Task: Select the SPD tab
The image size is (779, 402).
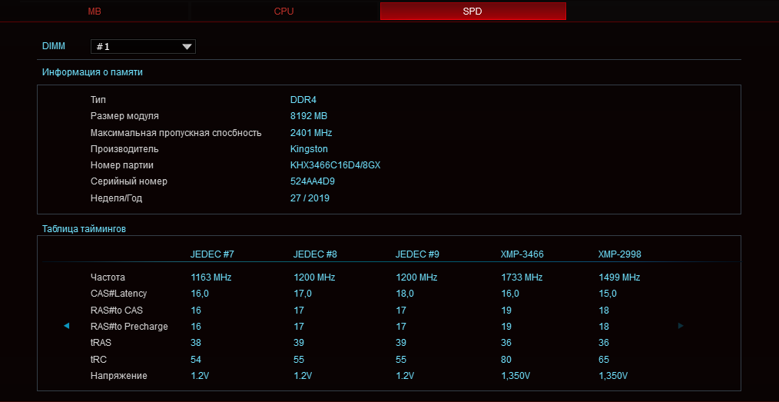Action: [473, 11]
